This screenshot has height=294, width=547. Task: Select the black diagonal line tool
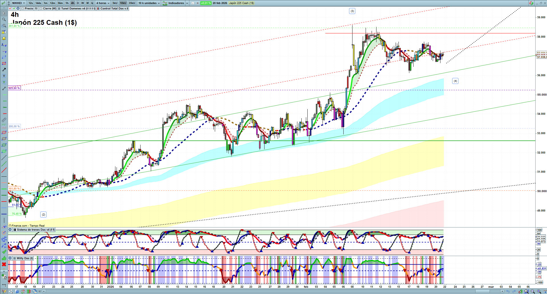point(4,158)
